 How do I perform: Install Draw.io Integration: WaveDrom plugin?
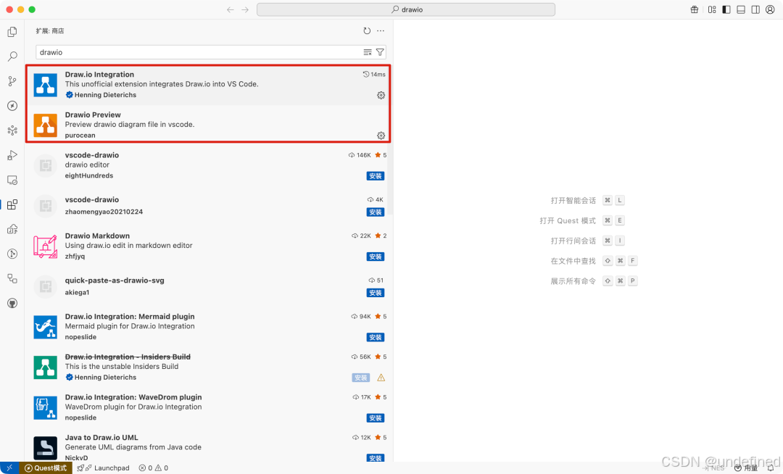tap(376, 418)
